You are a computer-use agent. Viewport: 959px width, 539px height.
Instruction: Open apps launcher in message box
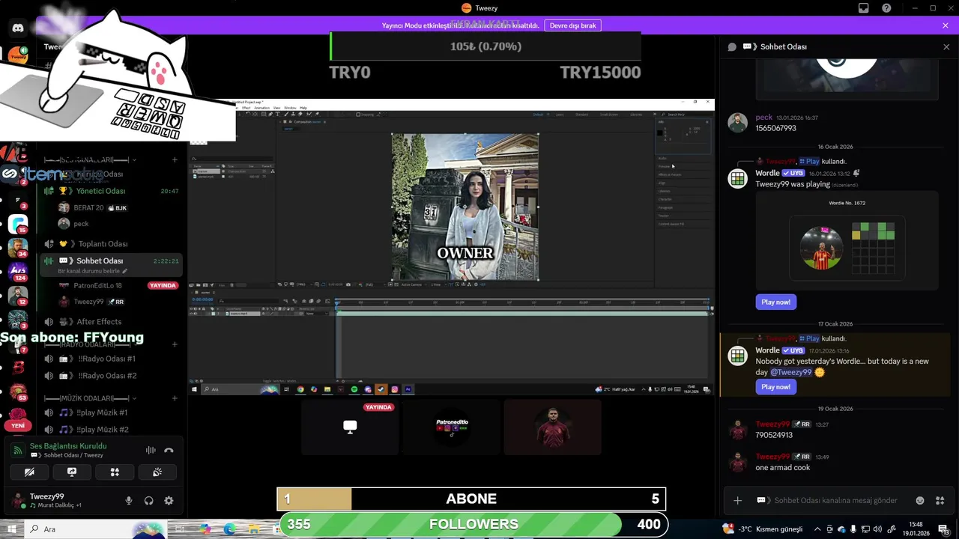coord(940,500)
